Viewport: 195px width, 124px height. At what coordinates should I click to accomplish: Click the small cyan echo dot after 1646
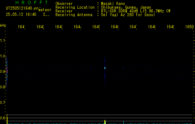point(123,68)
